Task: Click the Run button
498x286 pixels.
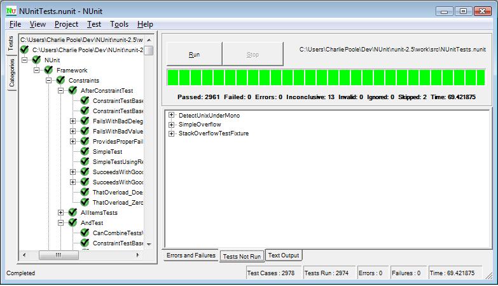Action: pos(194,54)
